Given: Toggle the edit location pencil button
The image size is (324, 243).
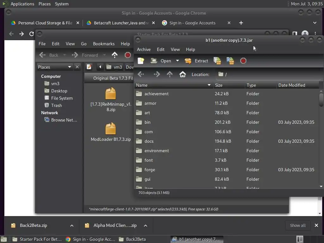Looking at the screenshot, I should [x=89, y=67].
